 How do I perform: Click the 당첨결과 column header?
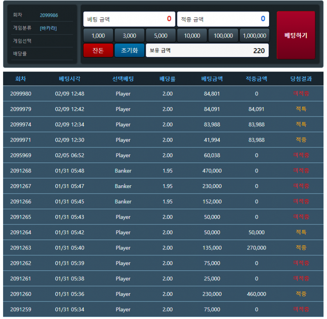(x=301, y=79)
